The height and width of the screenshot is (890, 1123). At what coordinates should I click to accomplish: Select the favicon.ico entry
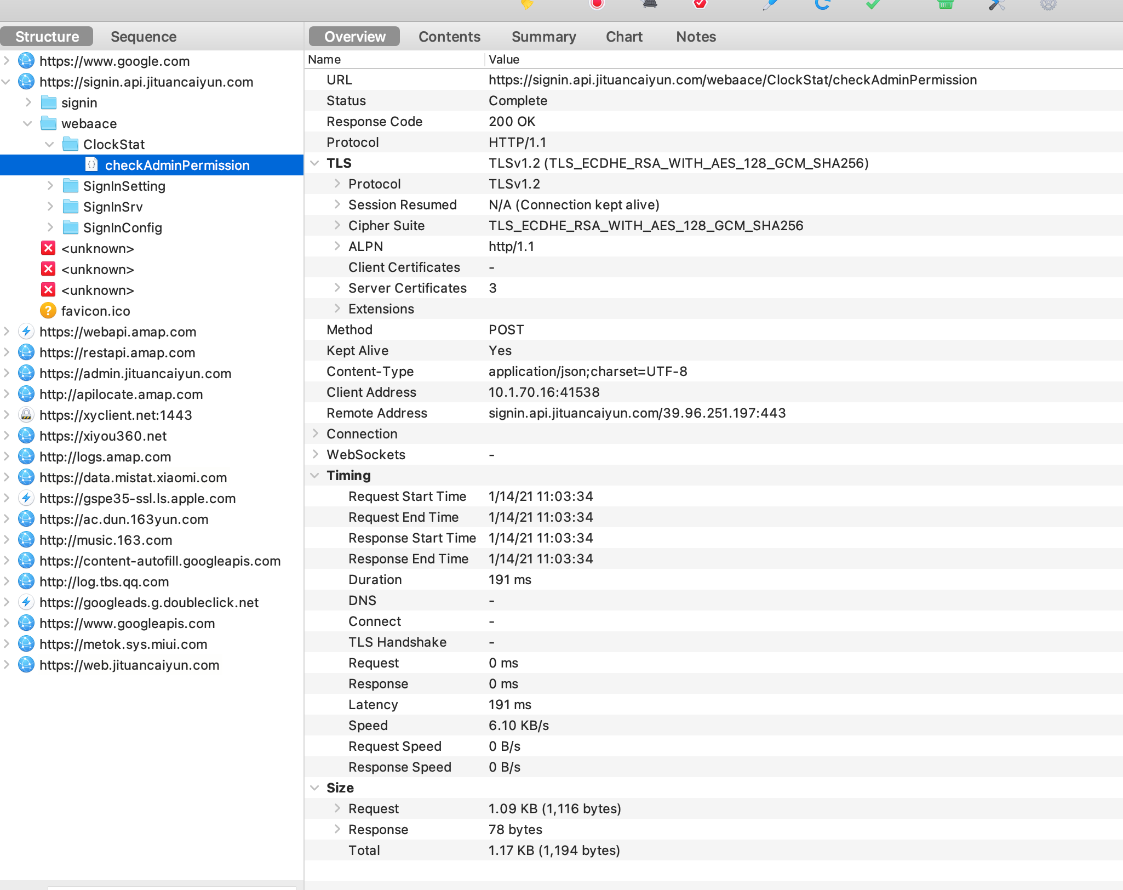(x=95, y=311)
